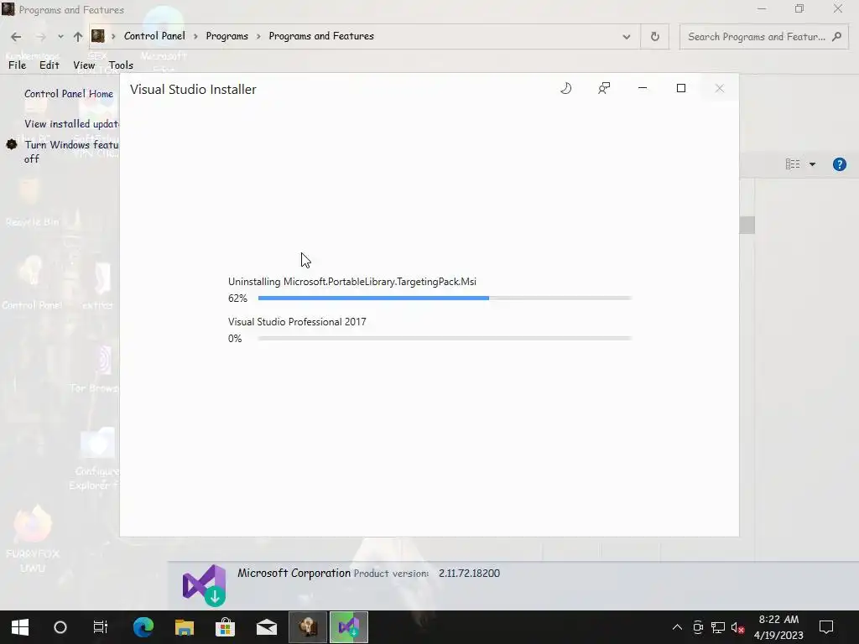Open Mail app from taskbar

[267, 627]
